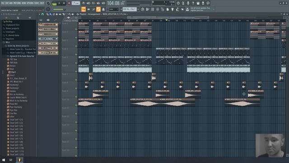Open the Undo history icon
The image size is (289, 163).
pyautogui.click(x=178, y=3)
